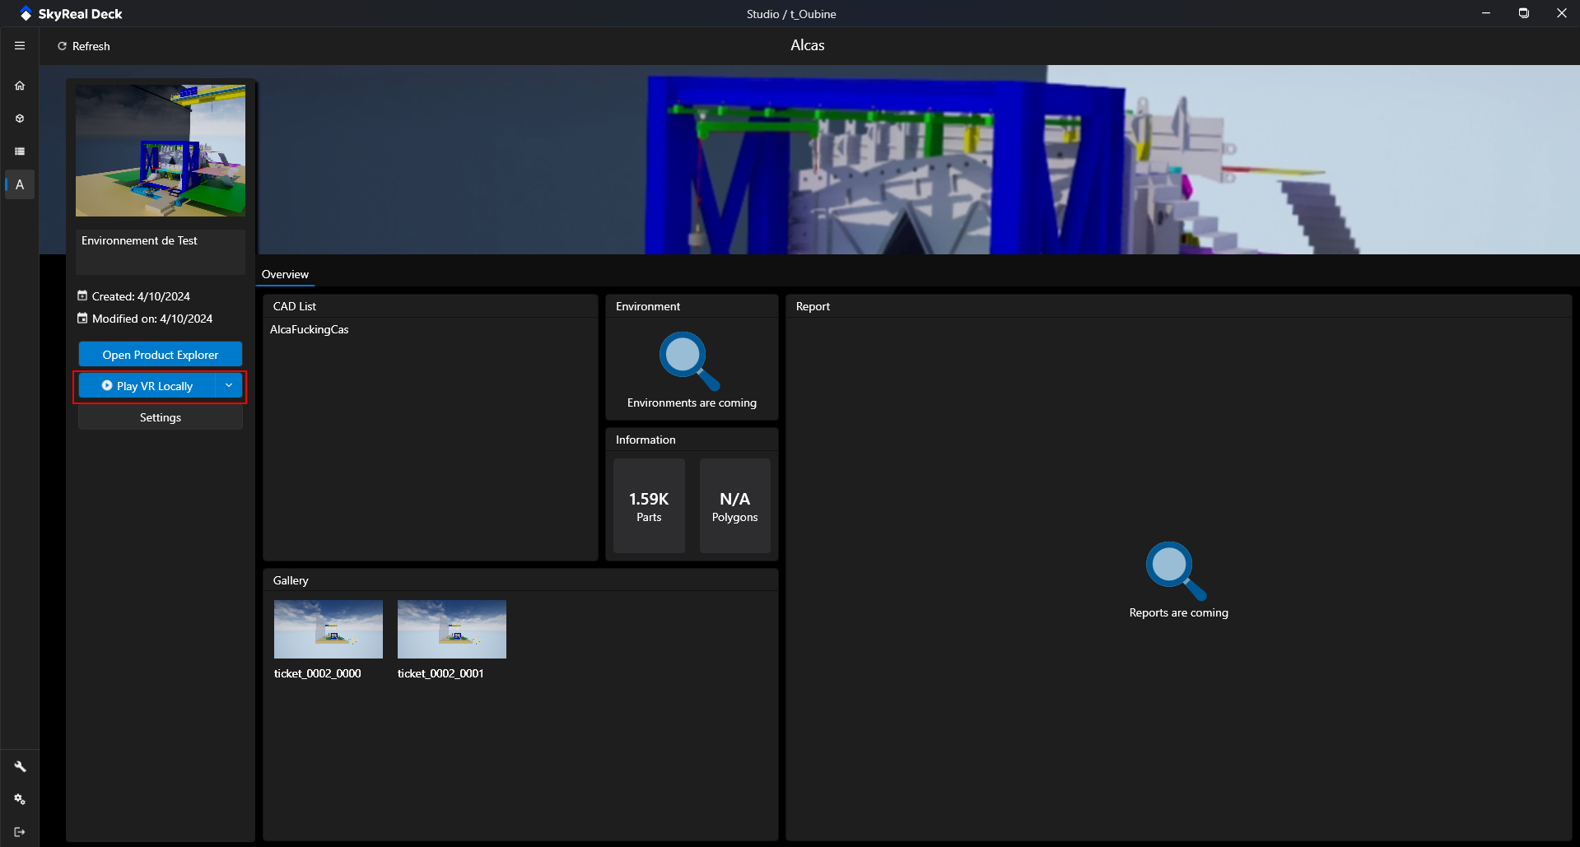Viewport: 1580px width, 847px height.
Task: Open the cube products sidebar icon
Action: point(20,119)
